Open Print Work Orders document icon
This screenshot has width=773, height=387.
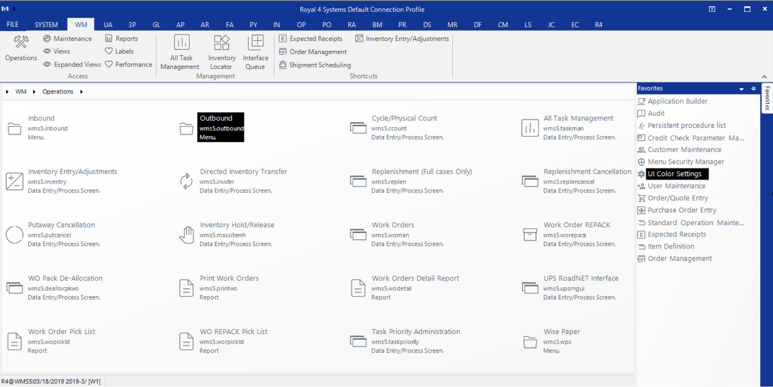point(186,288)
